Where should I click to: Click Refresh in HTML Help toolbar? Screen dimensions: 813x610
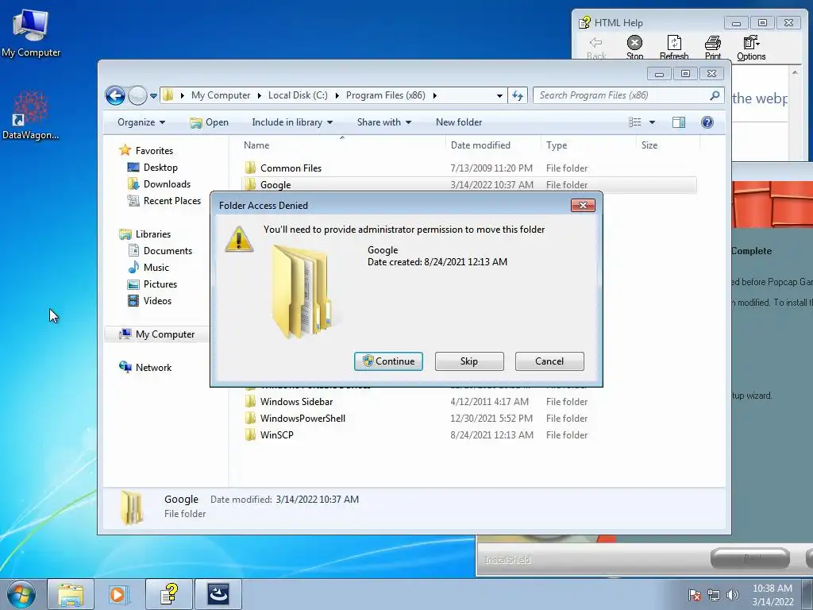coord(674,48)
